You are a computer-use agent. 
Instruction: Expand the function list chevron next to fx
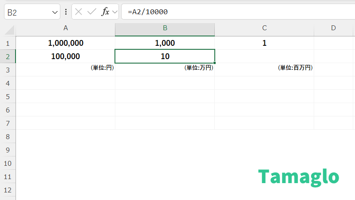click(x=115, y=12)
